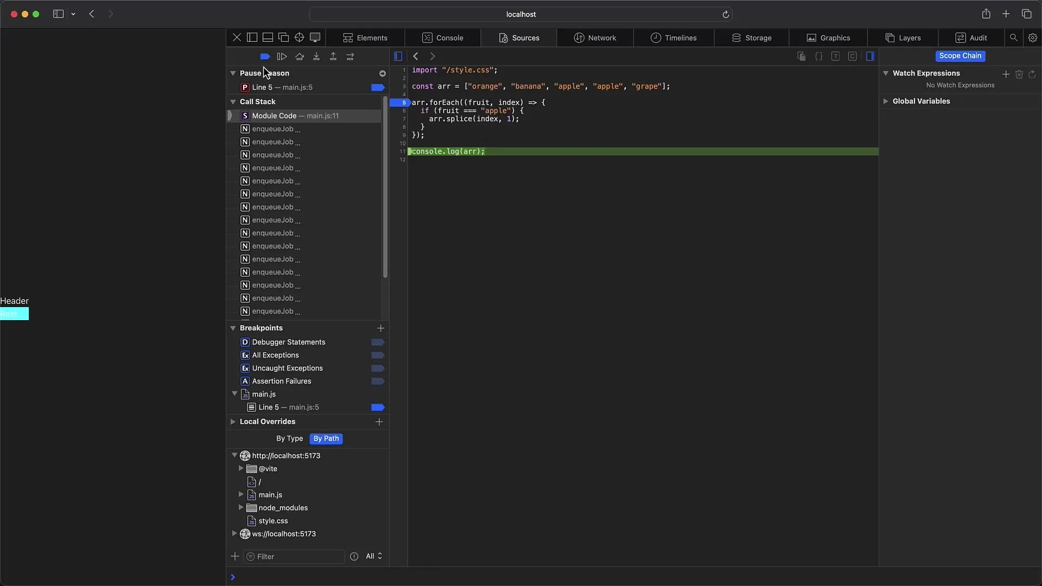Click the Scope Chain button

[960, 56]
